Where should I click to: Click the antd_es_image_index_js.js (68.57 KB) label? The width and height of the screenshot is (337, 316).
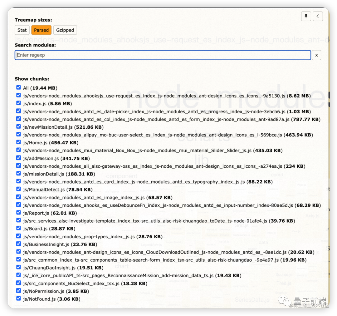98,198
